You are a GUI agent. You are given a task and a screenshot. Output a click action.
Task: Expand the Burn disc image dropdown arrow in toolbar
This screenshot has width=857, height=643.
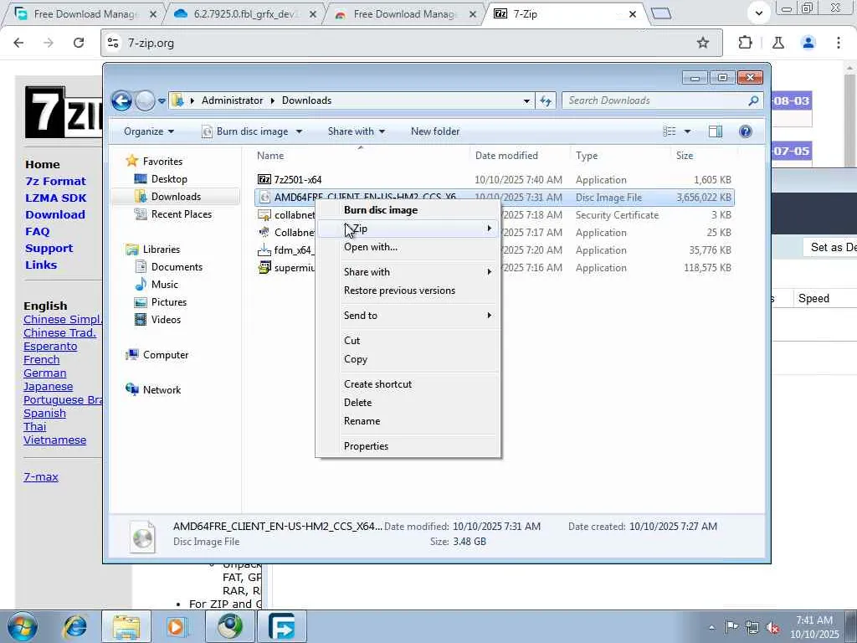tap(299, 131)
